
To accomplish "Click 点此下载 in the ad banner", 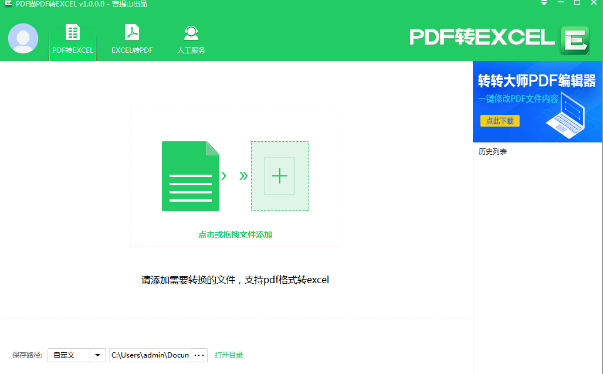I will [500, 121].
